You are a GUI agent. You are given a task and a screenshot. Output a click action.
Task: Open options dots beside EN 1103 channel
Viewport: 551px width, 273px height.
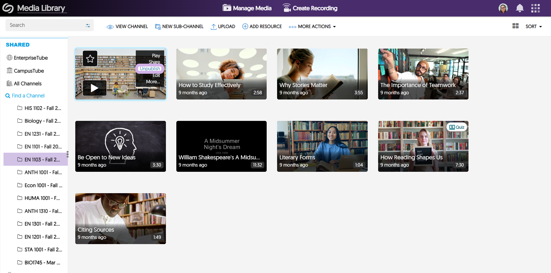pyautogui.click(x=67, y=154)
